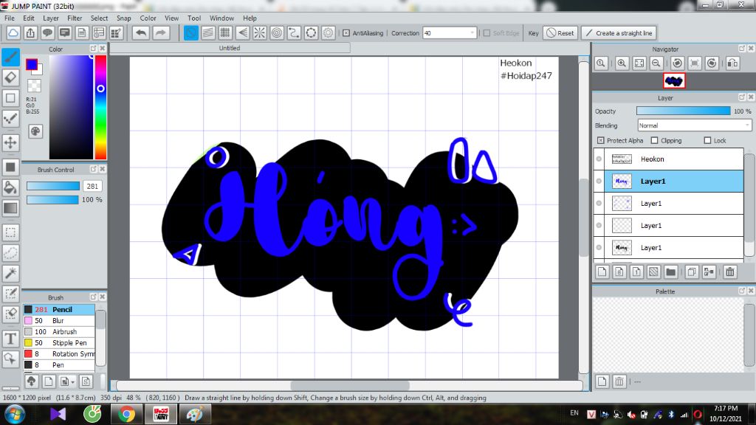Pop out the Palette panel
This screenshot has width=756, height=425.
point(741,291)
